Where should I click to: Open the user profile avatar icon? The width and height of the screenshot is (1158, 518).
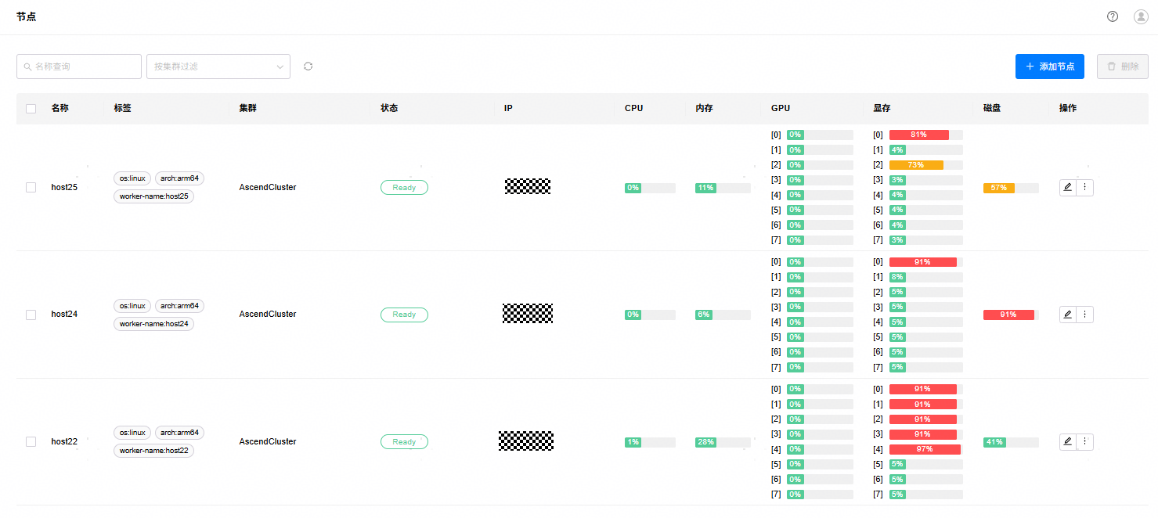(x=1141, y=16)
